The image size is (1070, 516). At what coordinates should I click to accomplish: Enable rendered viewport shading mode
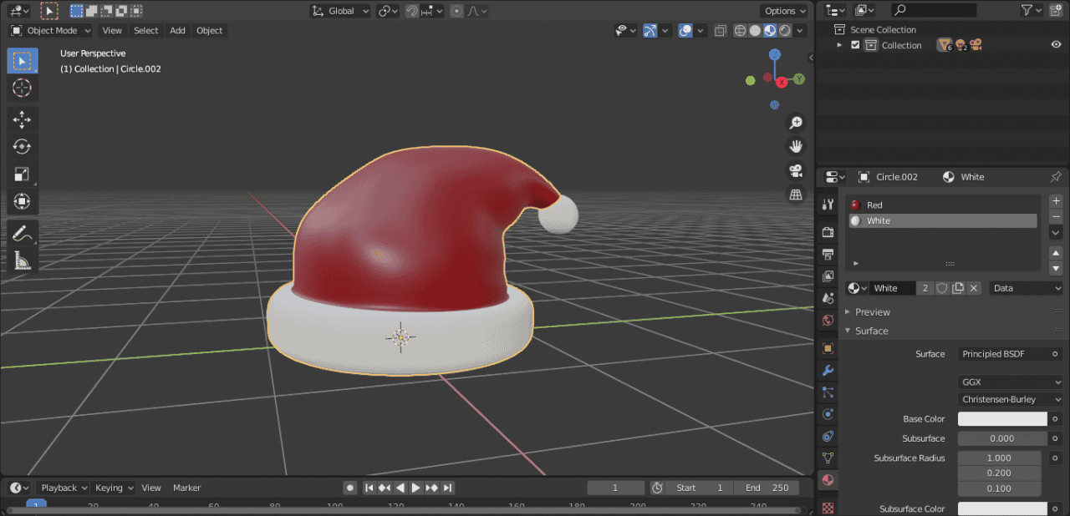[x=784, y=30]
